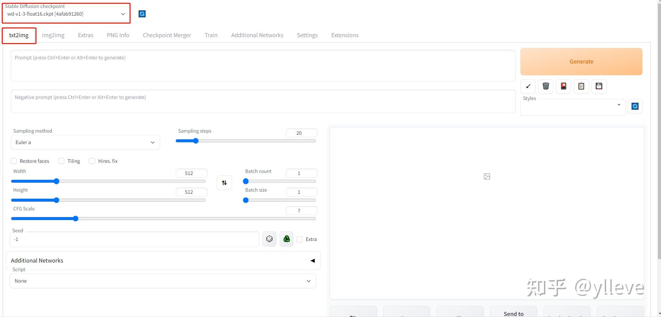
Task: Swap width and height values
Action: click(224, 183)
